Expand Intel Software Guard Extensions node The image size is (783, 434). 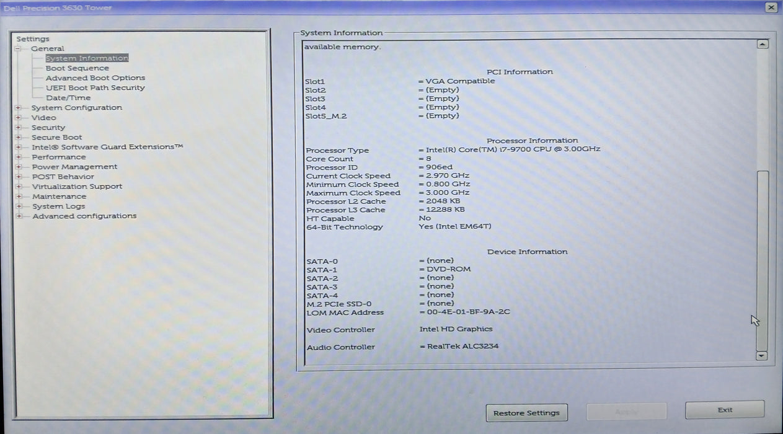click(x=19, y=148)
